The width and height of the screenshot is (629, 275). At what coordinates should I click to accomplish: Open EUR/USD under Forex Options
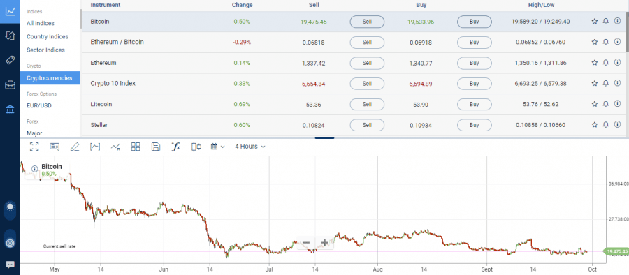tap(39, 106)
